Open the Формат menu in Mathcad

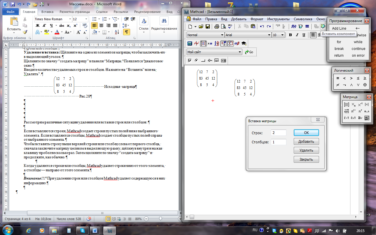(257, 19)
